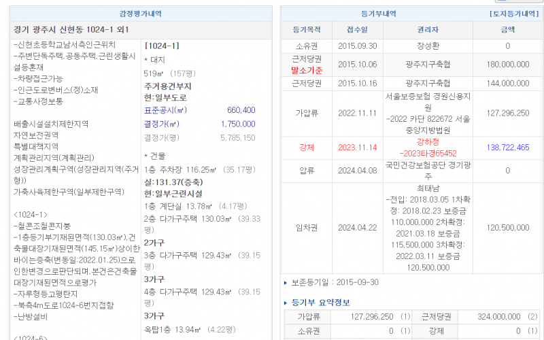Viewport: 544px width, 340px height.
Task: Click the red 2023.11.14 date
Action: 357,148
